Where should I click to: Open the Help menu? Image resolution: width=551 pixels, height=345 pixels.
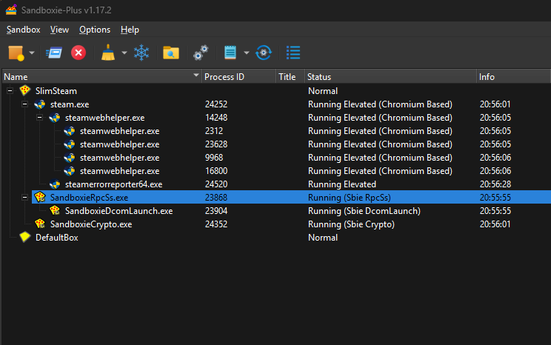pyautogui.click(x=130, y=30)
